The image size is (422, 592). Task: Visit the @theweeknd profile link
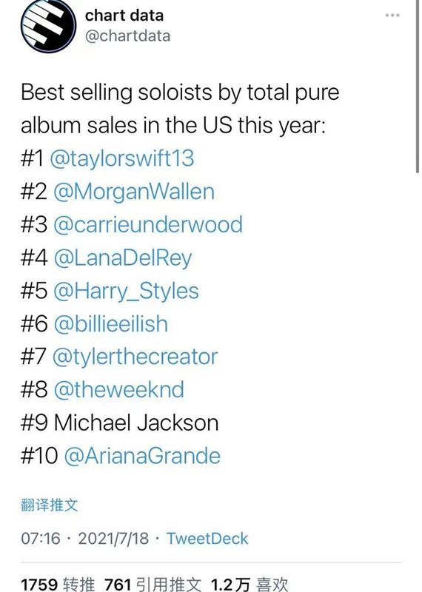point(119,390)
